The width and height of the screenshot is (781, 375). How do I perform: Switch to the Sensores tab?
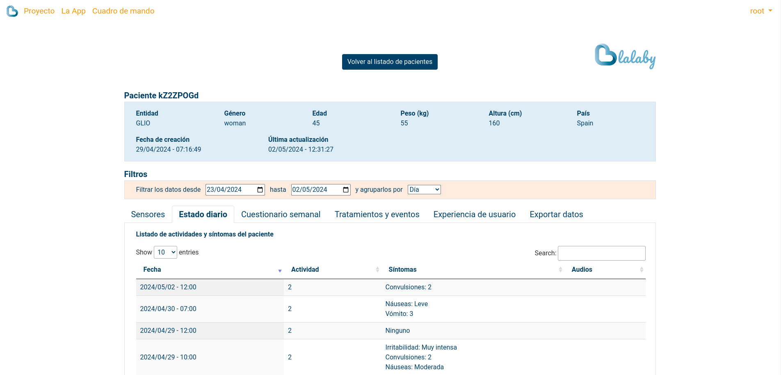(x=148, y=214)
